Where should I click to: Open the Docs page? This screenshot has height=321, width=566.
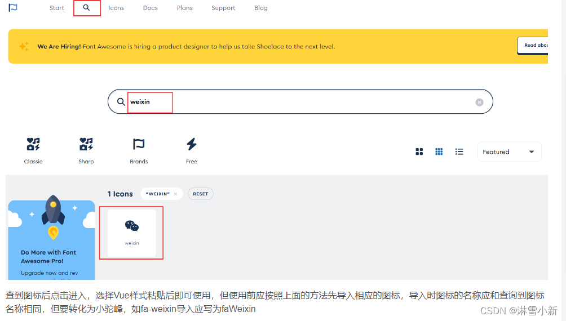tap(150, 8)
